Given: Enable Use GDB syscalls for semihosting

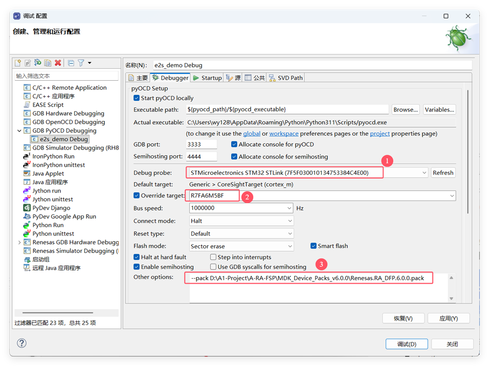Looking at the screenshot, I should 213,267.
